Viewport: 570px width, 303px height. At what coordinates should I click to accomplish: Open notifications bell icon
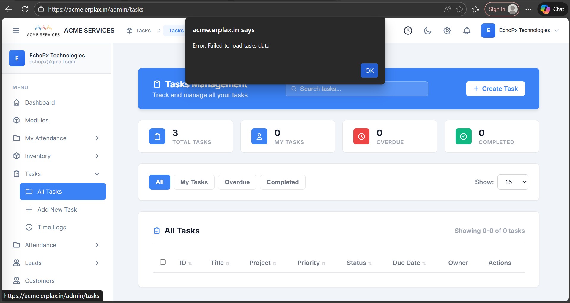467,31
